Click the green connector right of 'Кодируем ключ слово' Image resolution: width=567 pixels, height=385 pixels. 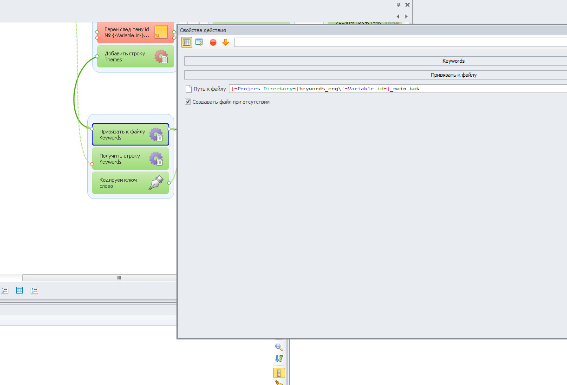[x=169, y=183]
